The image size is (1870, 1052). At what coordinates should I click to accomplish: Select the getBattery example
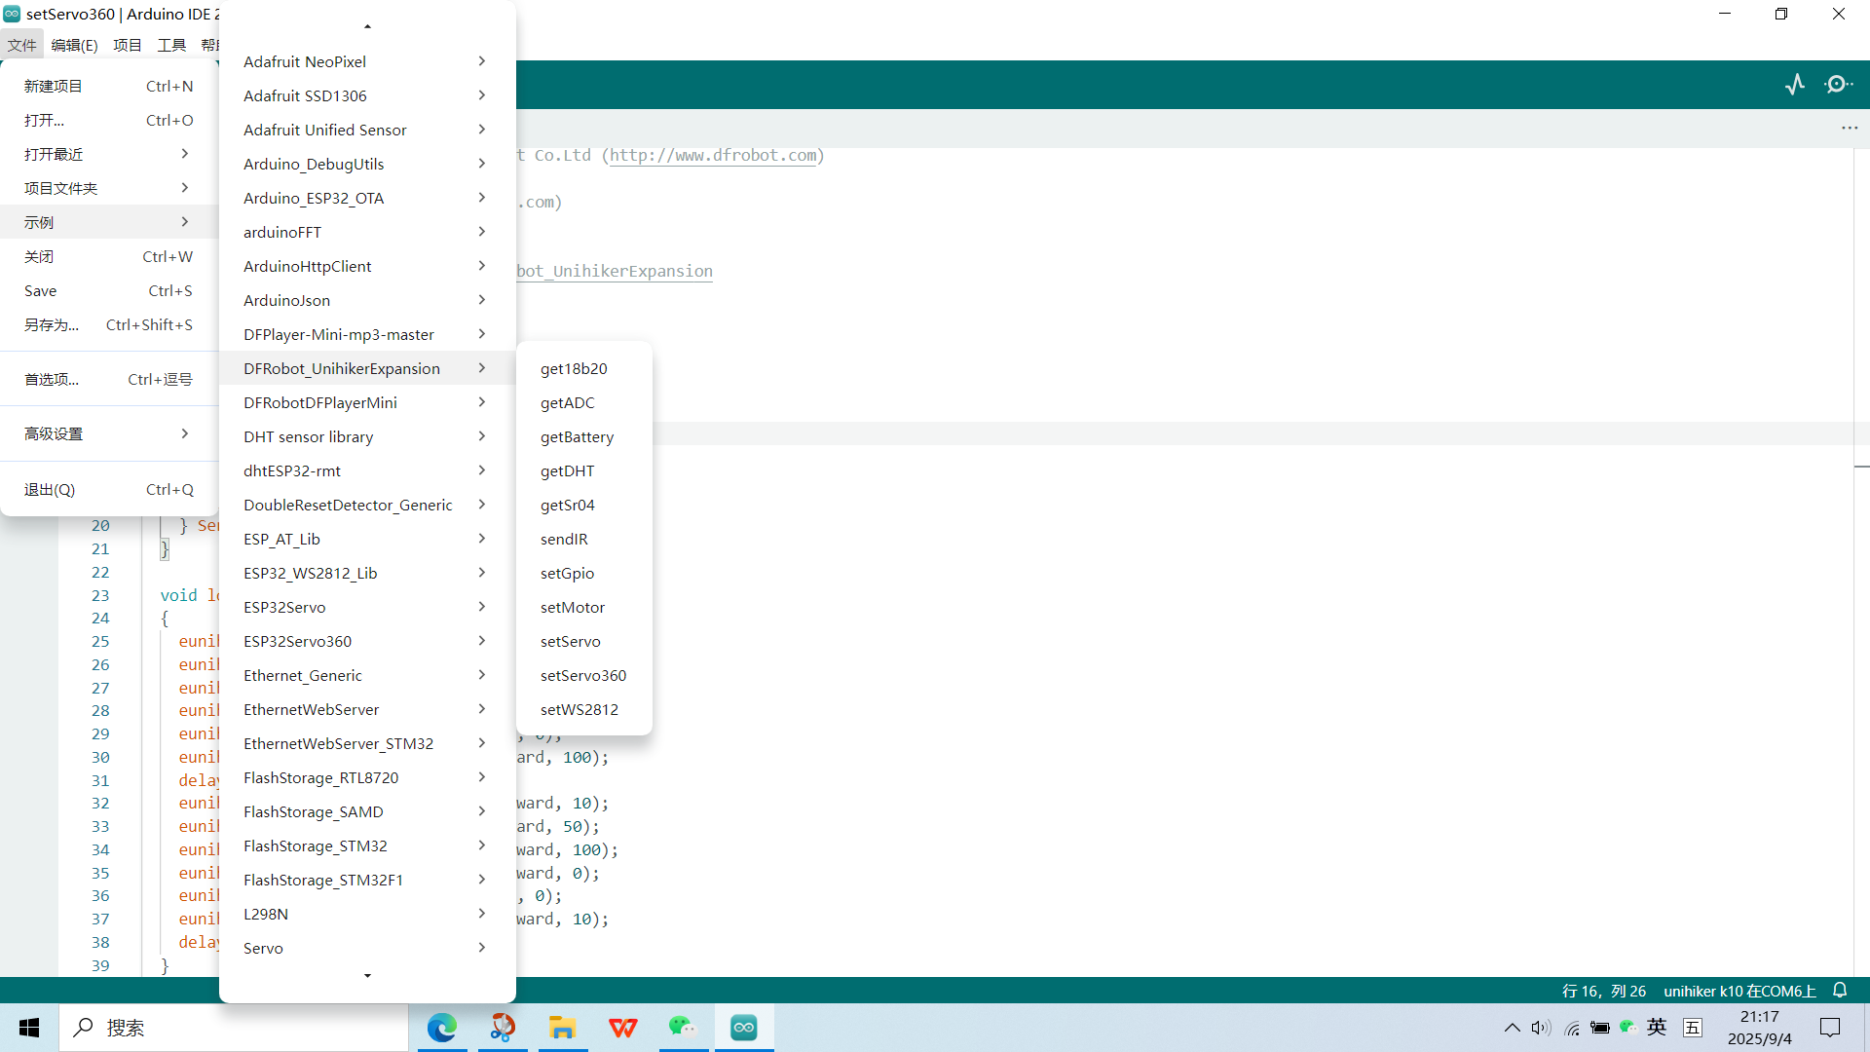[x=583, y=436]
